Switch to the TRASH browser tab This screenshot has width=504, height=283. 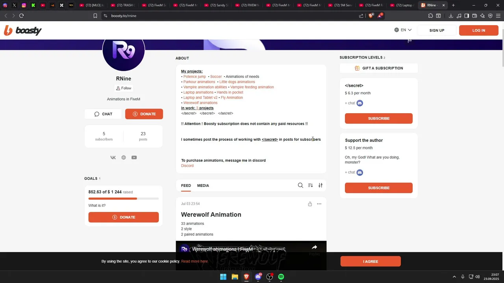[123, 5]
